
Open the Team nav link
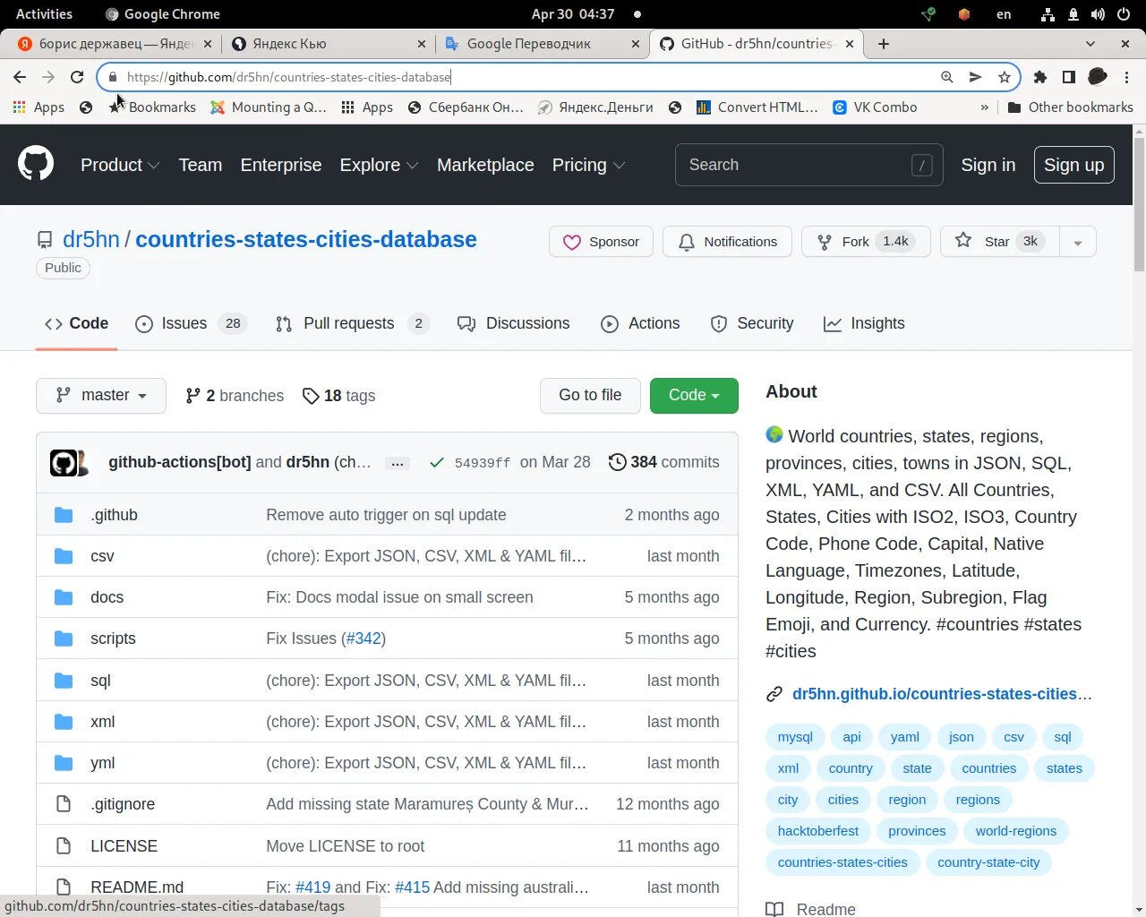coord(201,165)
